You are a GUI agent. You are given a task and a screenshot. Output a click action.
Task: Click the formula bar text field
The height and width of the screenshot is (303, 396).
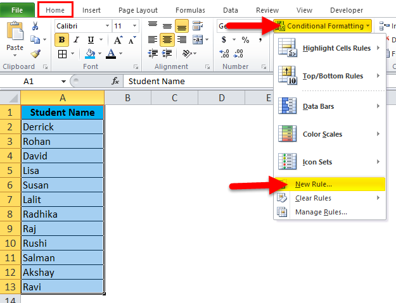(198, 81)
